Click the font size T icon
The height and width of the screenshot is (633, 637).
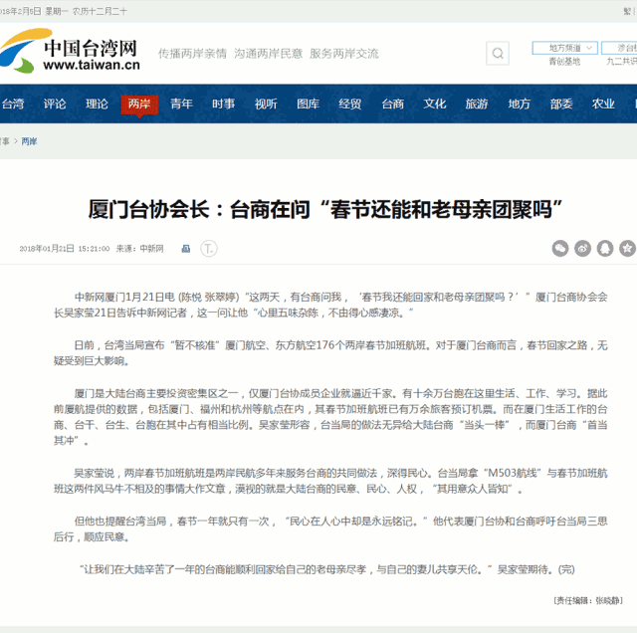[x=209, y=248]
